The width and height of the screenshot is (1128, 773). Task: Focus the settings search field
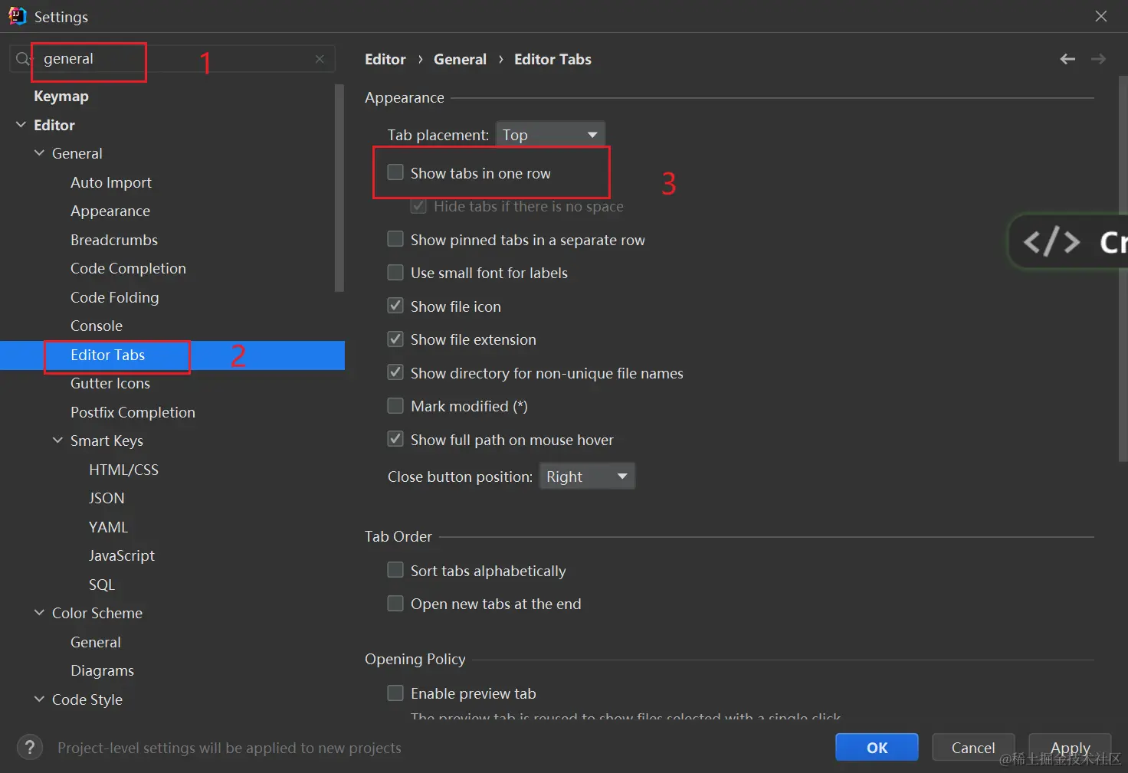click(172, 59)
